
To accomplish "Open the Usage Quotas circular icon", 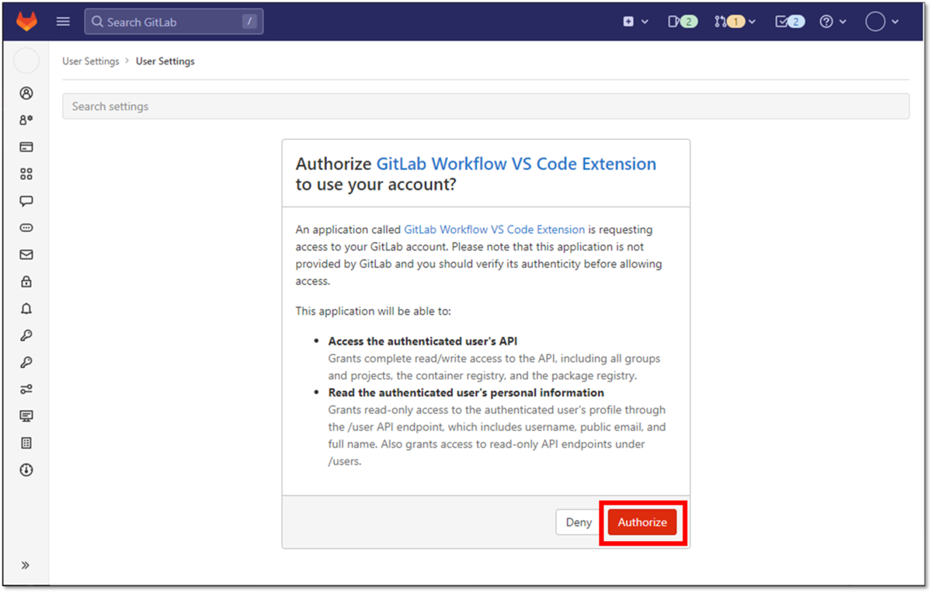I will (26, 470).
